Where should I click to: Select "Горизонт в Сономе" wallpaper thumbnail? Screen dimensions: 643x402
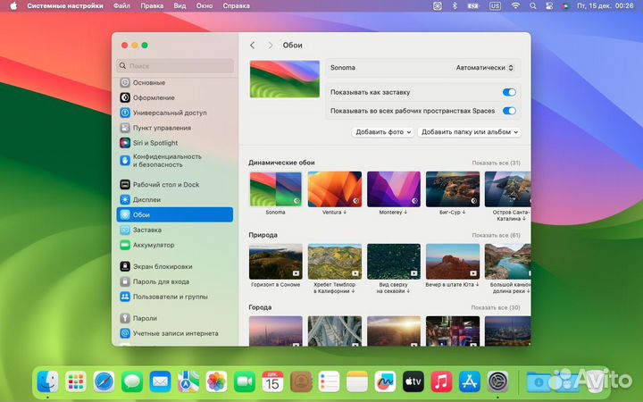tap(276, 261)
